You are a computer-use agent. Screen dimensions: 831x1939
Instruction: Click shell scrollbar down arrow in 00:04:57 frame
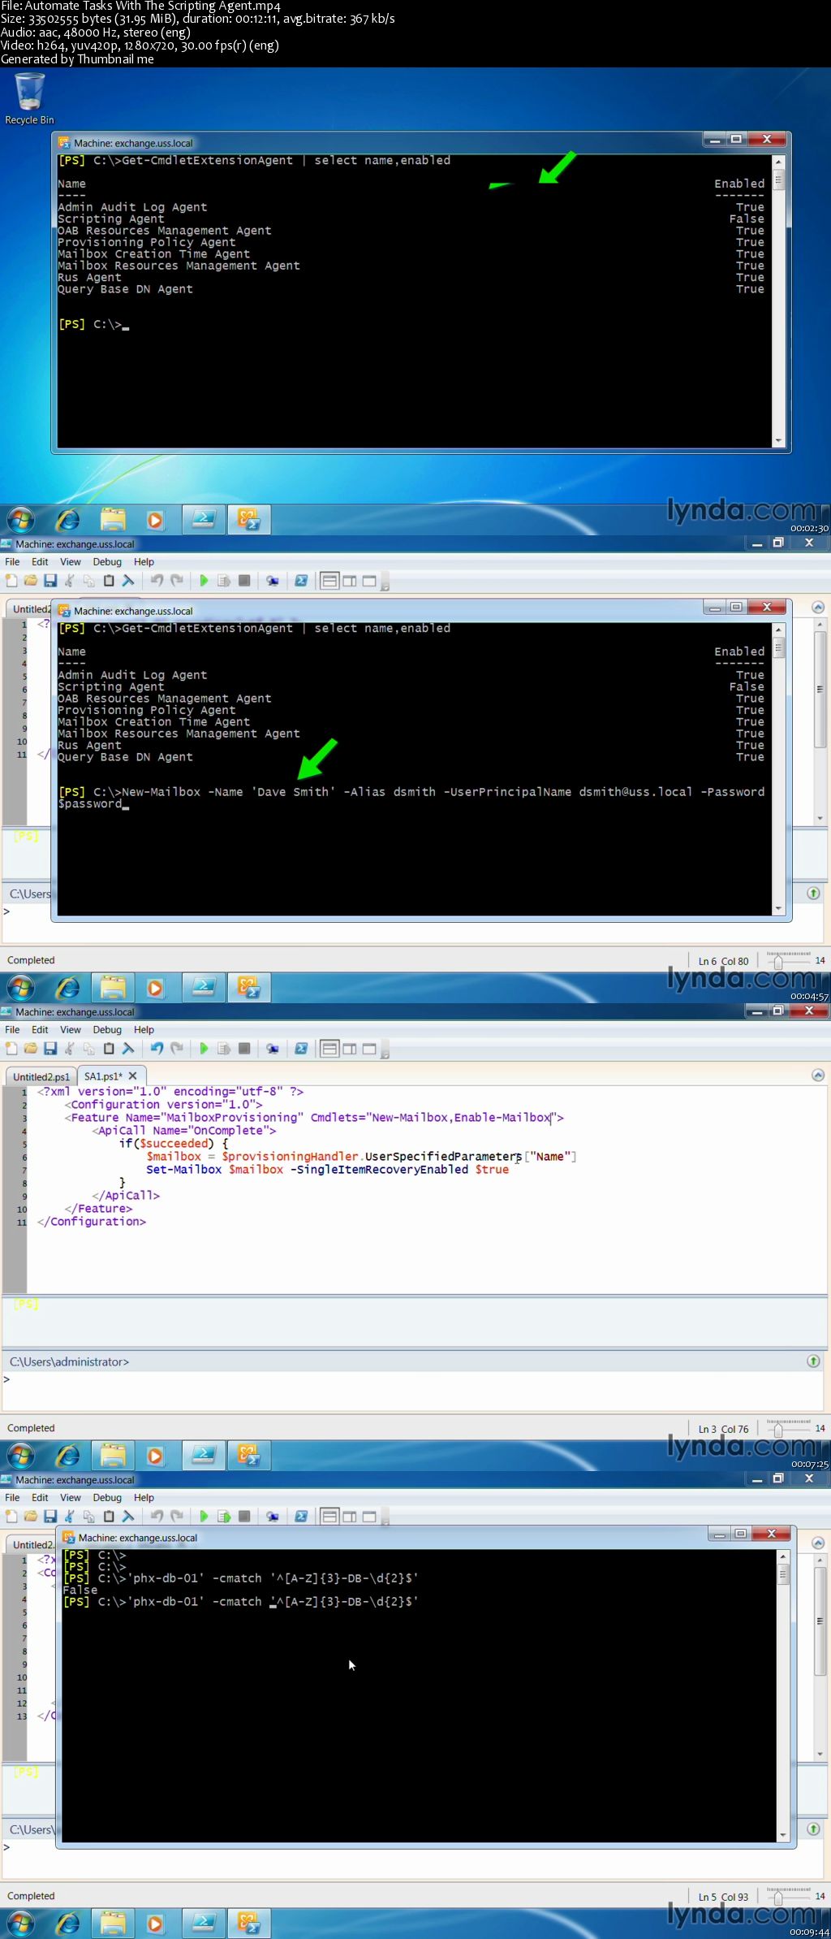coord(779,908)
